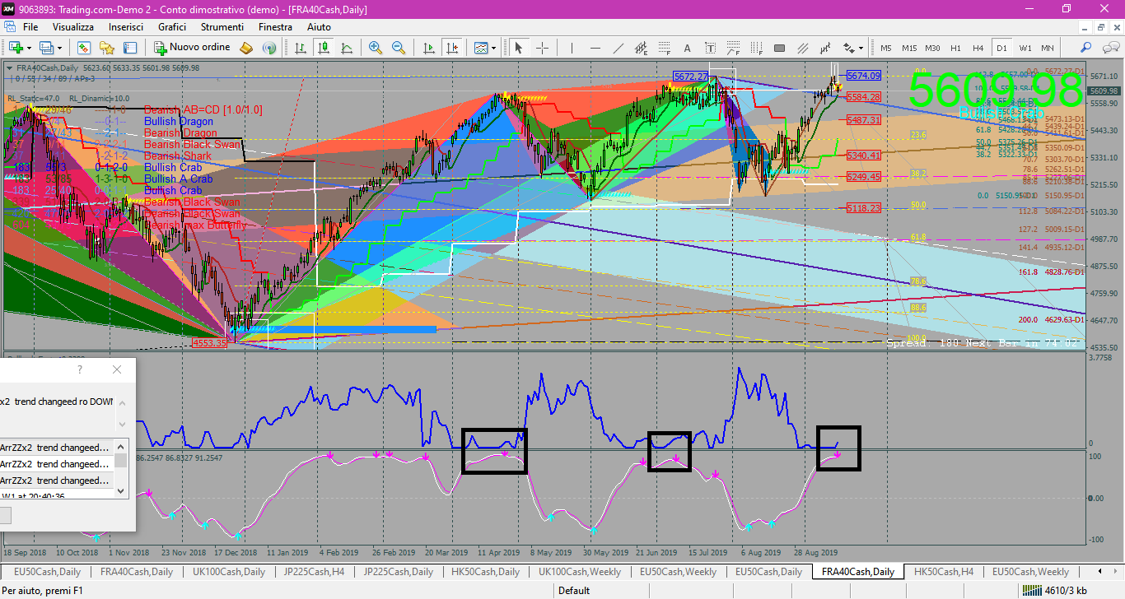Show the Market Watch panel

click(84, 48)
